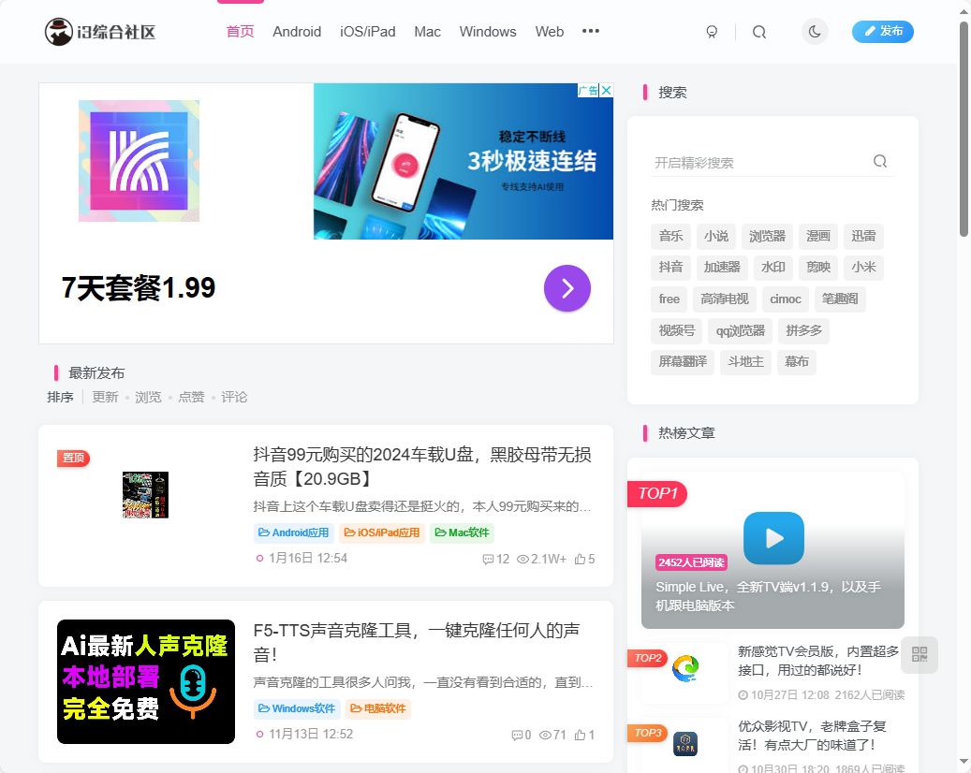This screenshot has height=773, width=971.
Task: Click the comment bubble icon on the 抖音U盘 post
Action: 489,559
